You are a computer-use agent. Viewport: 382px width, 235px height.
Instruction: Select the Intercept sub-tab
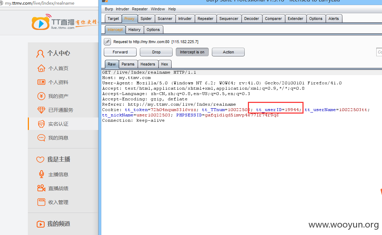[x=115, y=30]
